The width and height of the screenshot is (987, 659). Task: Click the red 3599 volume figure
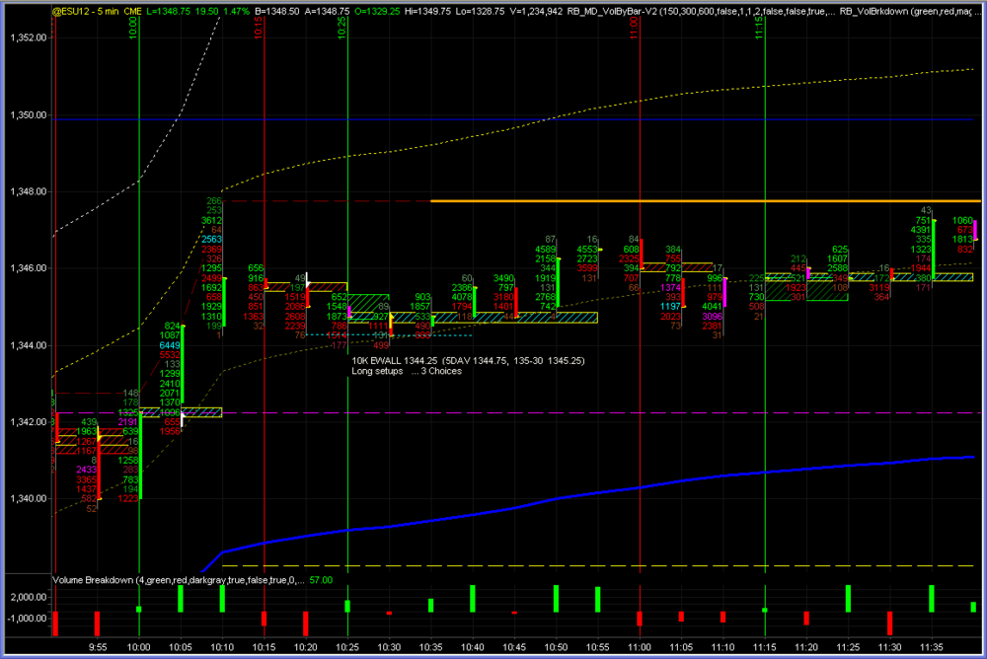pos(587,268)
